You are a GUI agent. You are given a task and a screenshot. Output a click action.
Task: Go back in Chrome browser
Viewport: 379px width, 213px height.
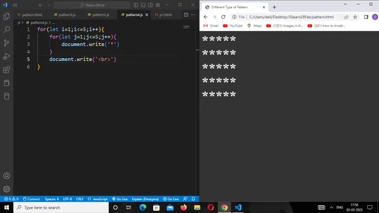pyautogui.click(x=206, y=17)
